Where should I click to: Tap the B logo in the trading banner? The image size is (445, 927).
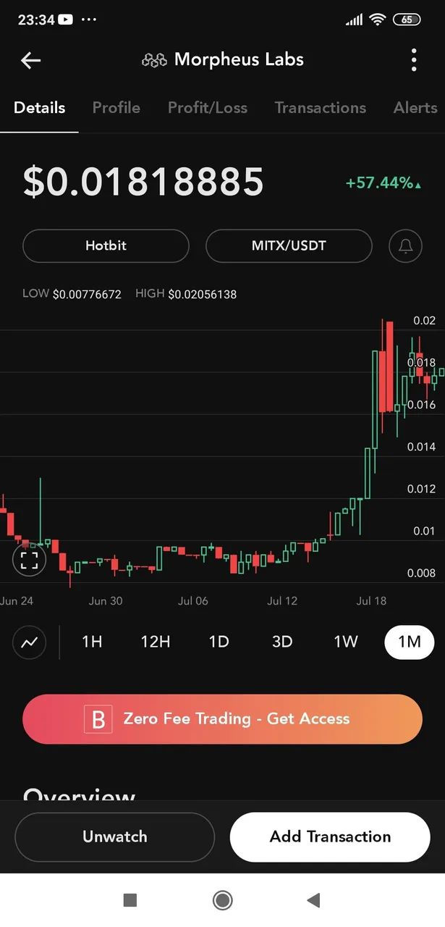click(99, 719)
